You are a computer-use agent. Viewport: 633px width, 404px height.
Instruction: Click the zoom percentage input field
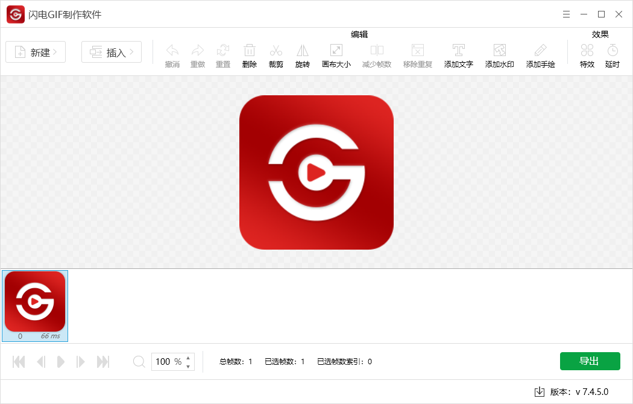click(x=169, y=362)
